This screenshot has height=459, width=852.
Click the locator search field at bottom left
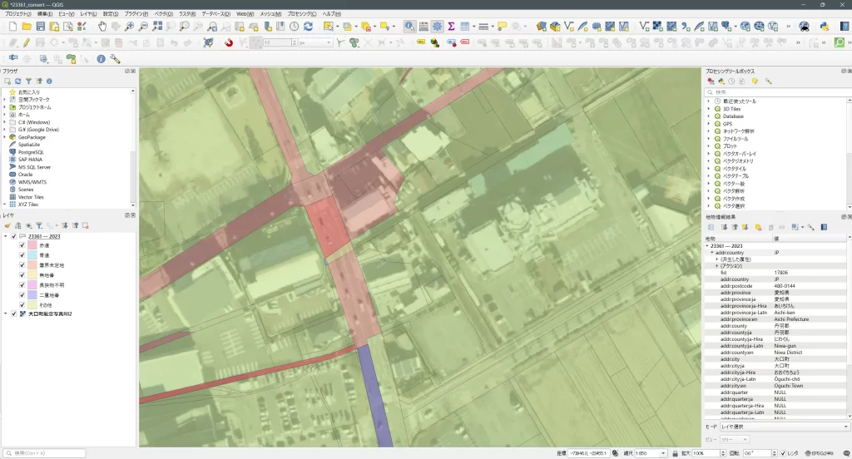click(x=46, y=453)
